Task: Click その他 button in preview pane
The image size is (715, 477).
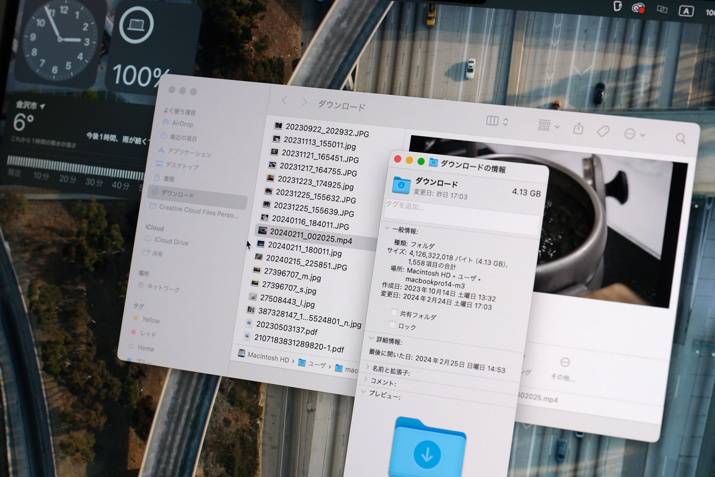Action: tap(563, 369)
